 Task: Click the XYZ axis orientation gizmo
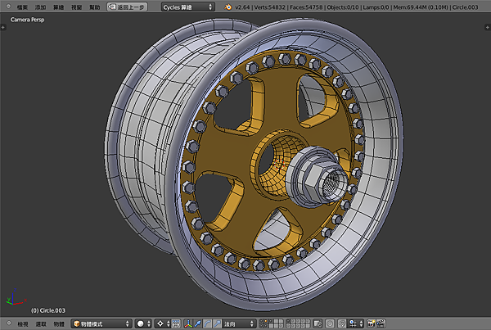click(x=15, y=298)
